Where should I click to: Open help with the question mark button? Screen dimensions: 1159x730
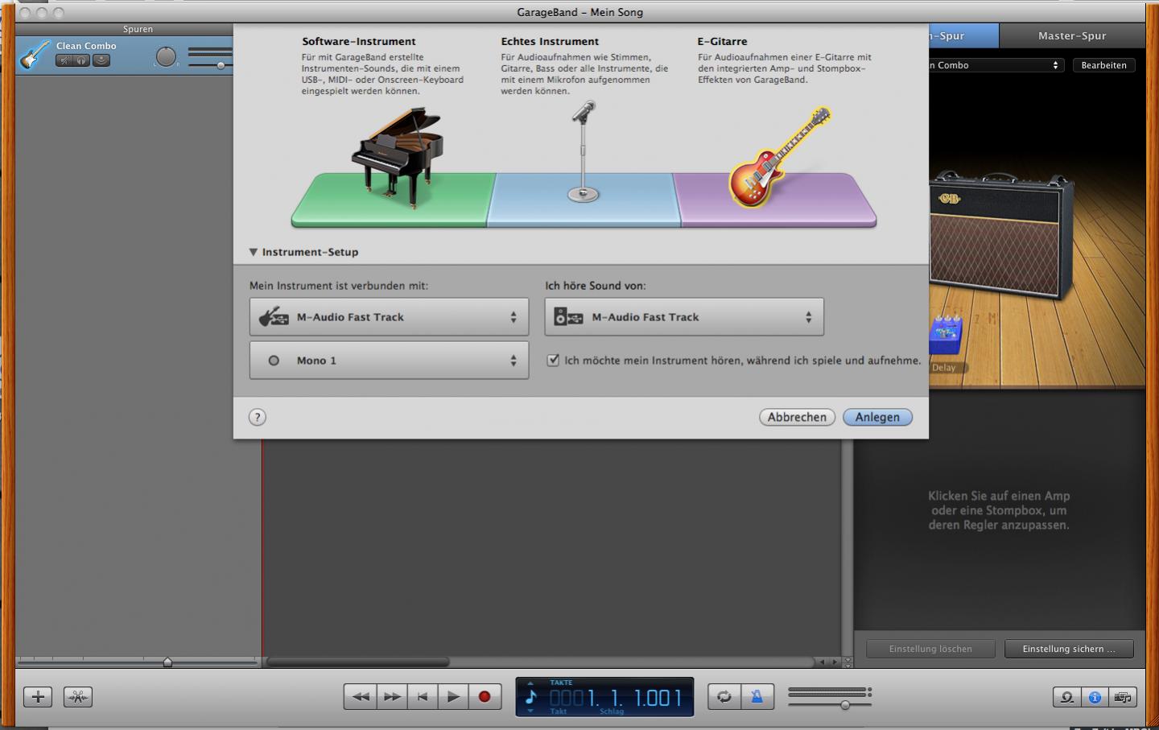click(x=258, y=417)
